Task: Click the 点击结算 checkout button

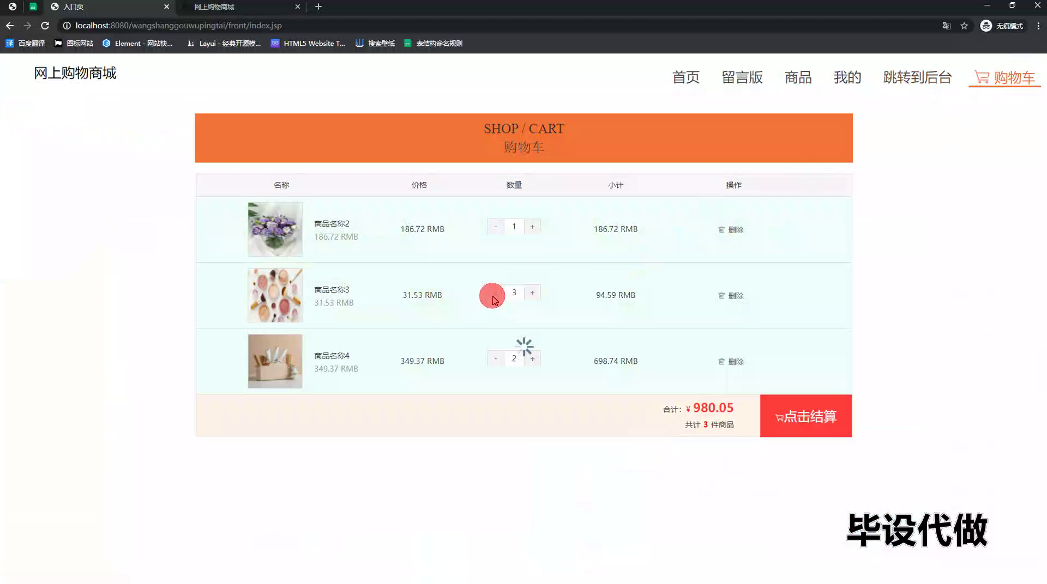Action: click(x=806, y=416)
